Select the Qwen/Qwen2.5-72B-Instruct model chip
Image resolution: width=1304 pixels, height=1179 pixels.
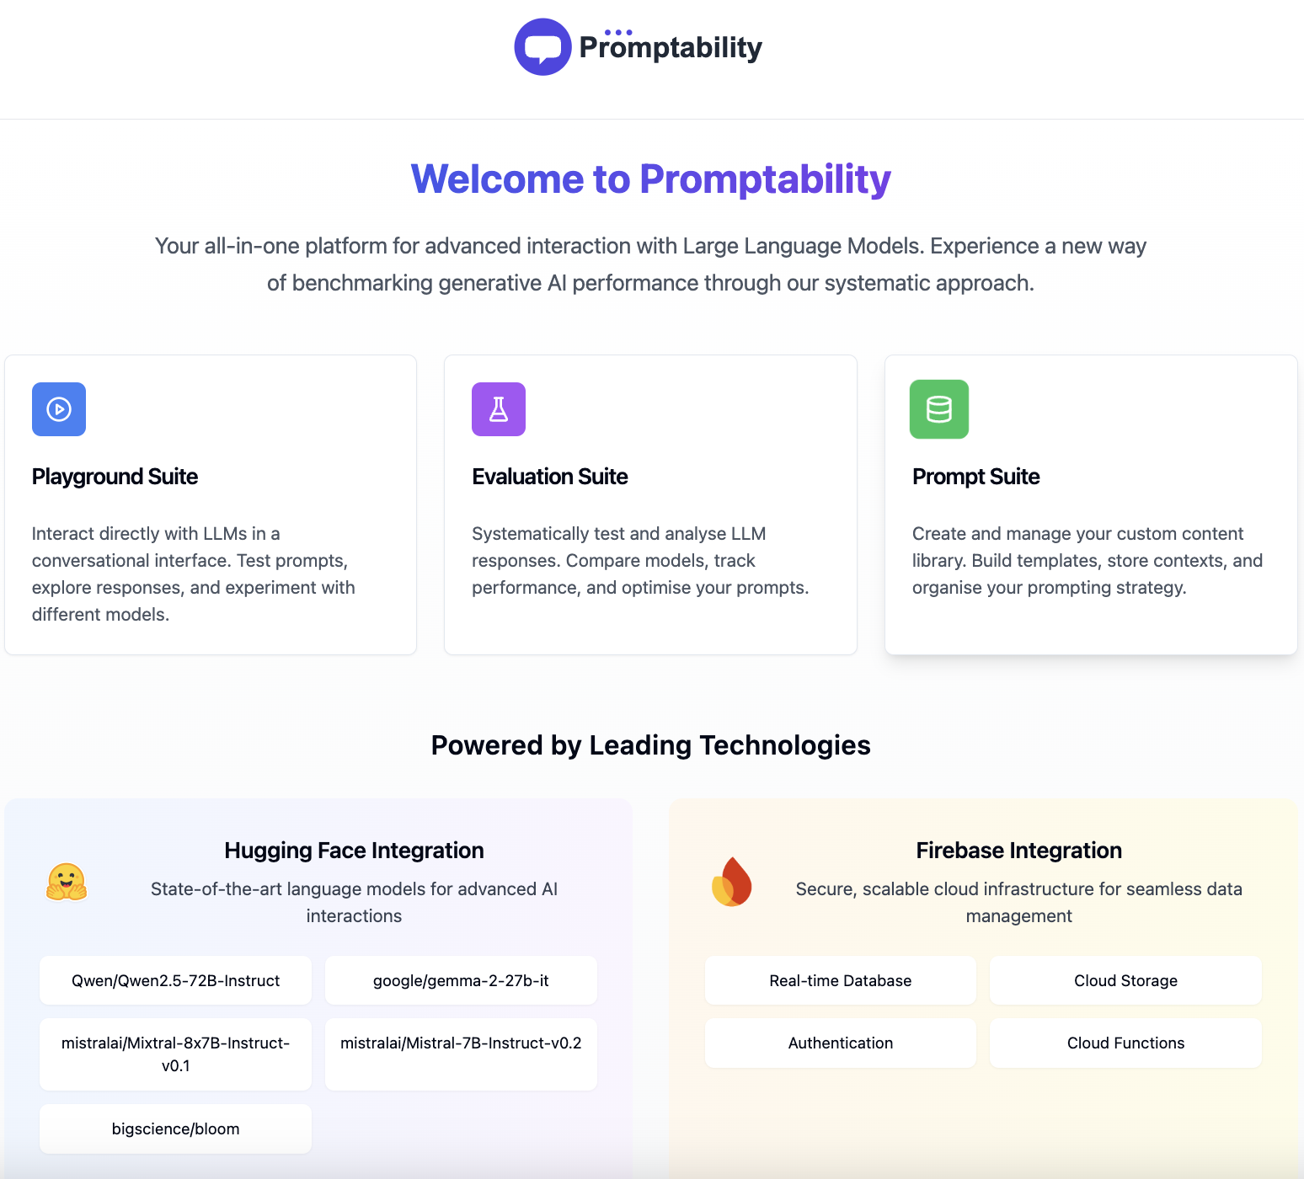tap(175, 980)
